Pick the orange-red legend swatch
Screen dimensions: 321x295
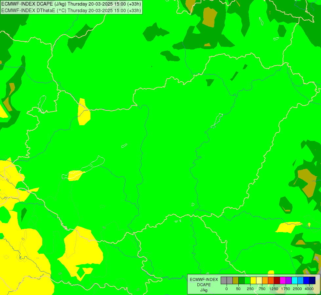pos(271,281)
